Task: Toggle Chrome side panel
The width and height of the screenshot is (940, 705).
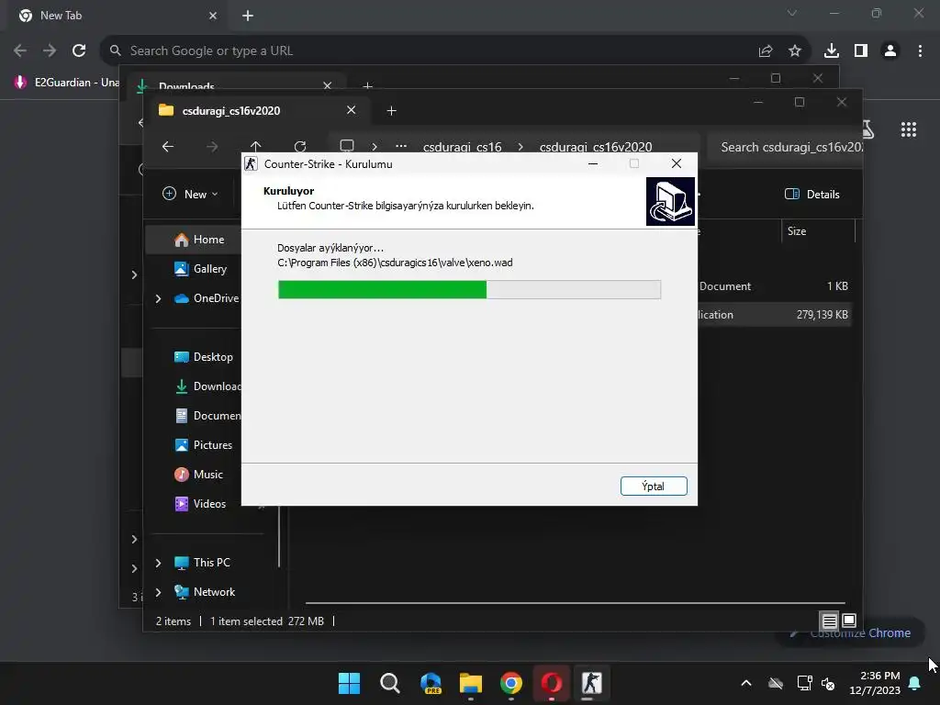Action: coord(861,51)
